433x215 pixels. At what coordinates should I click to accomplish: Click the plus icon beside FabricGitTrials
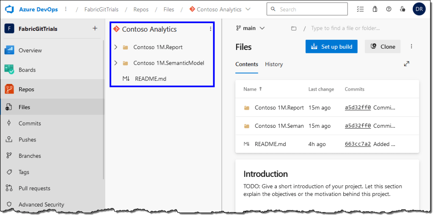pos(95,29)
